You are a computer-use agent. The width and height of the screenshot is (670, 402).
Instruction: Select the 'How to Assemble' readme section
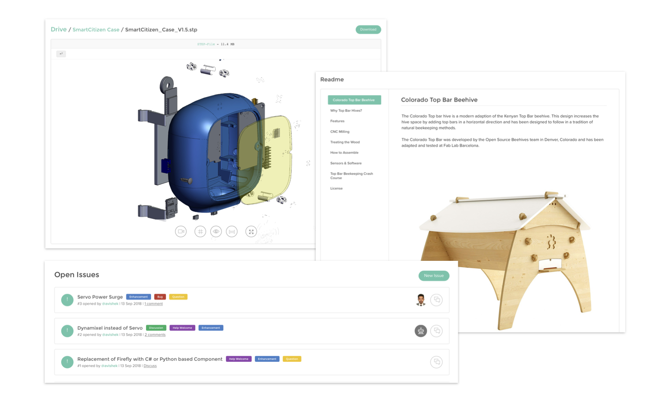pos(344,153)
